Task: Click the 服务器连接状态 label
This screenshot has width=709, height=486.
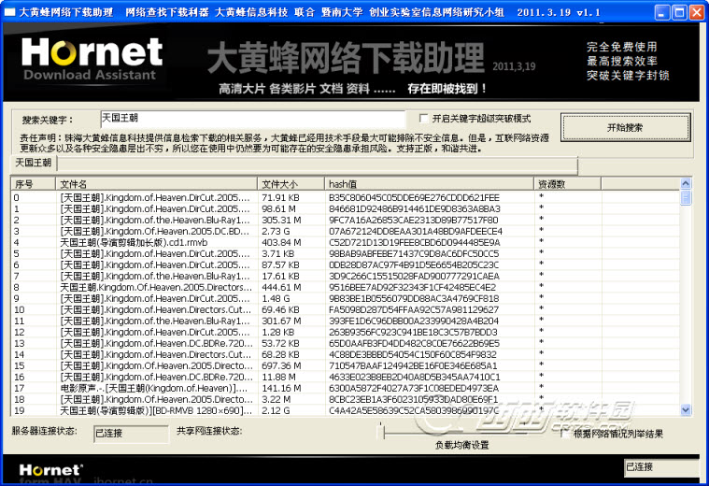Action: [x=44, y=431]
